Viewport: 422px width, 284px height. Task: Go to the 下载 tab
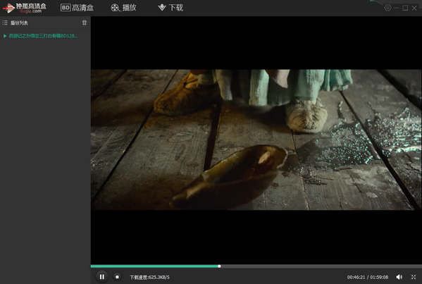170,8
